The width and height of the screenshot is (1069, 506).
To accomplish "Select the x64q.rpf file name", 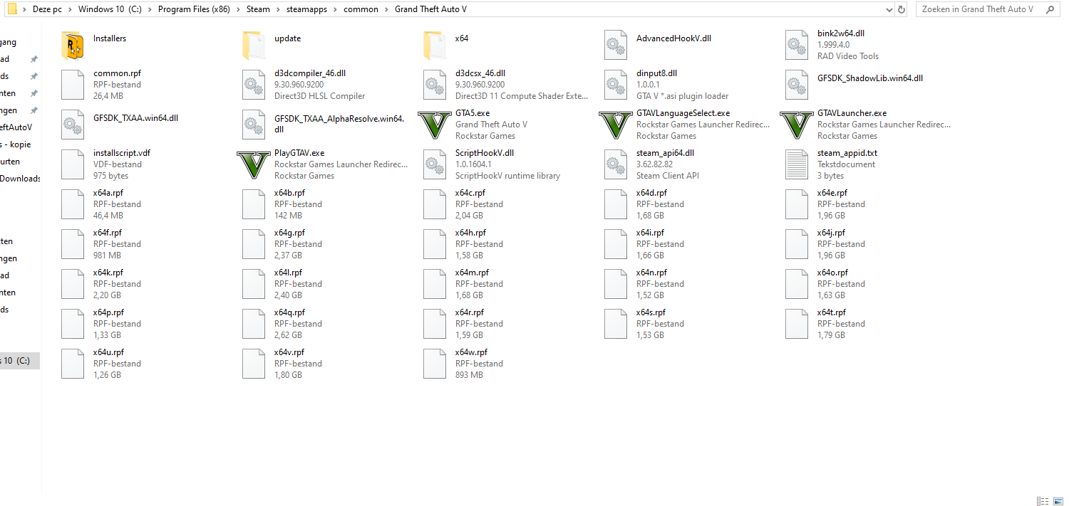I will (289, 312).
